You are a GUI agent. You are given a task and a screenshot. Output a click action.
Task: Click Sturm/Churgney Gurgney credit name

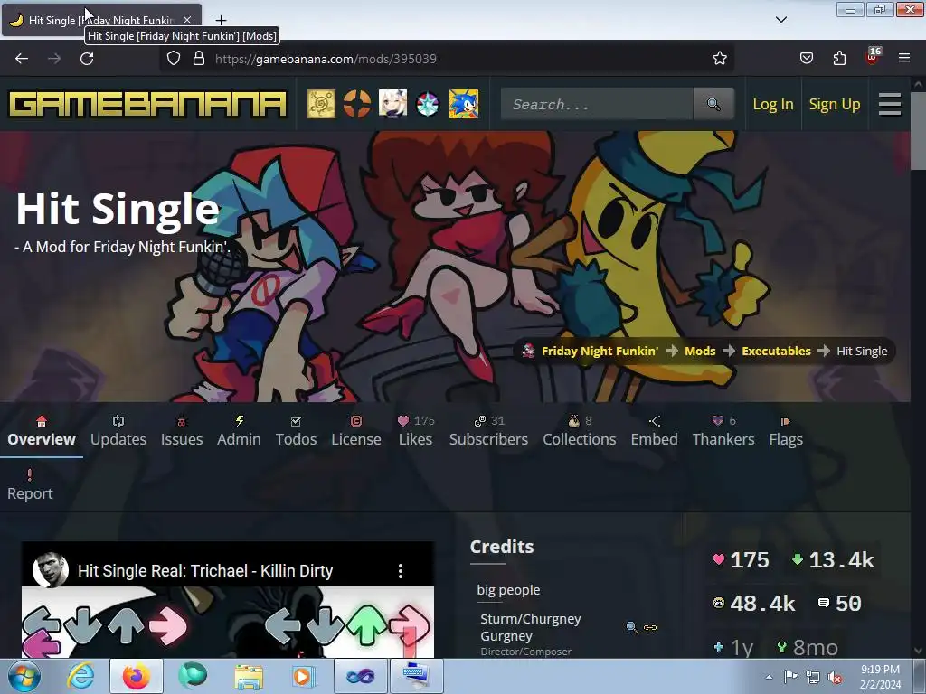point(530,627)
